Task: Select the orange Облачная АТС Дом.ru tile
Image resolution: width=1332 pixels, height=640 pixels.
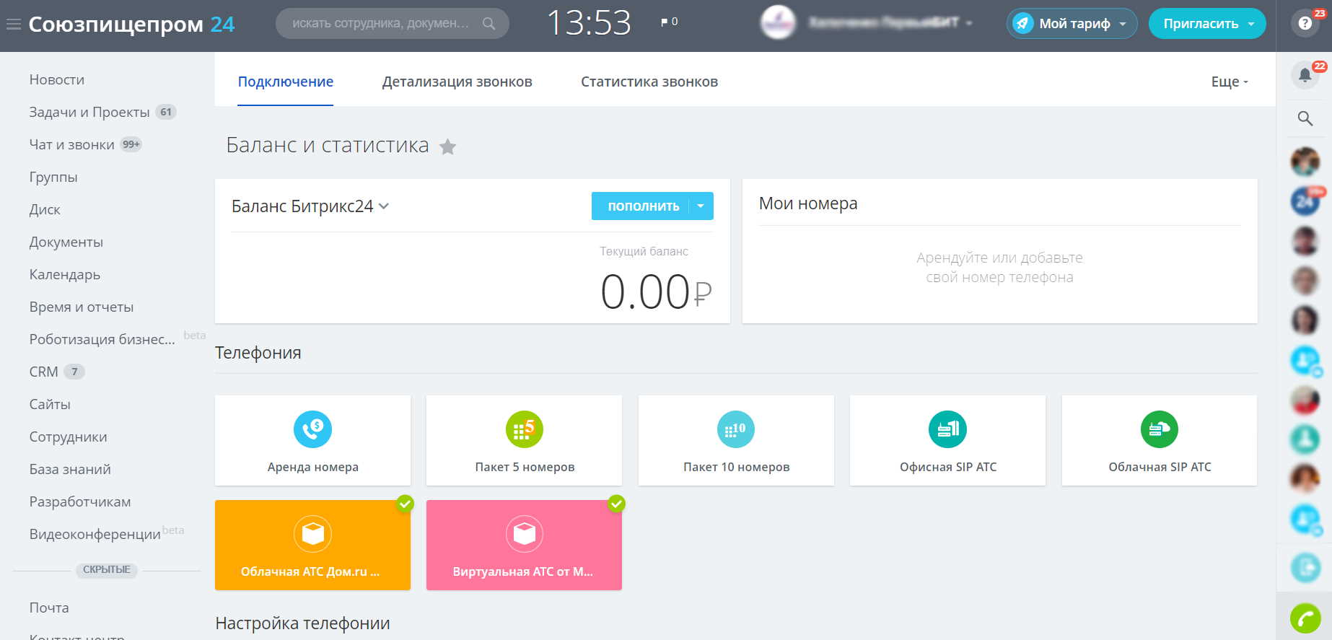Action: pyautogui.click(x=312, y=545)
